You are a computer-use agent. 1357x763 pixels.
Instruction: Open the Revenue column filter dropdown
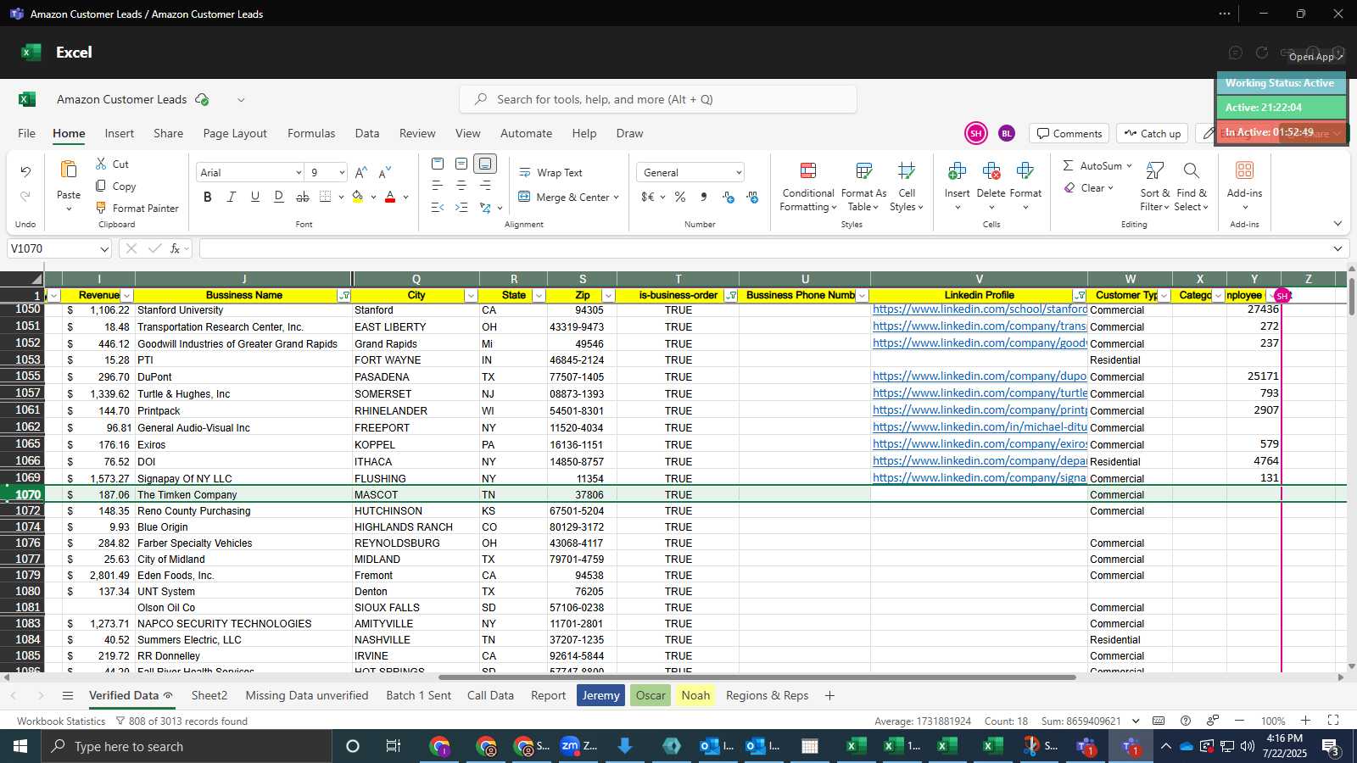point(126,296)
